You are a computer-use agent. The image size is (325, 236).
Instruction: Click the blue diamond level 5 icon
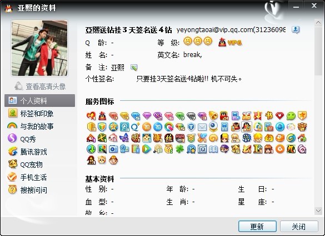pyautogui.click(x=136, y=116)
